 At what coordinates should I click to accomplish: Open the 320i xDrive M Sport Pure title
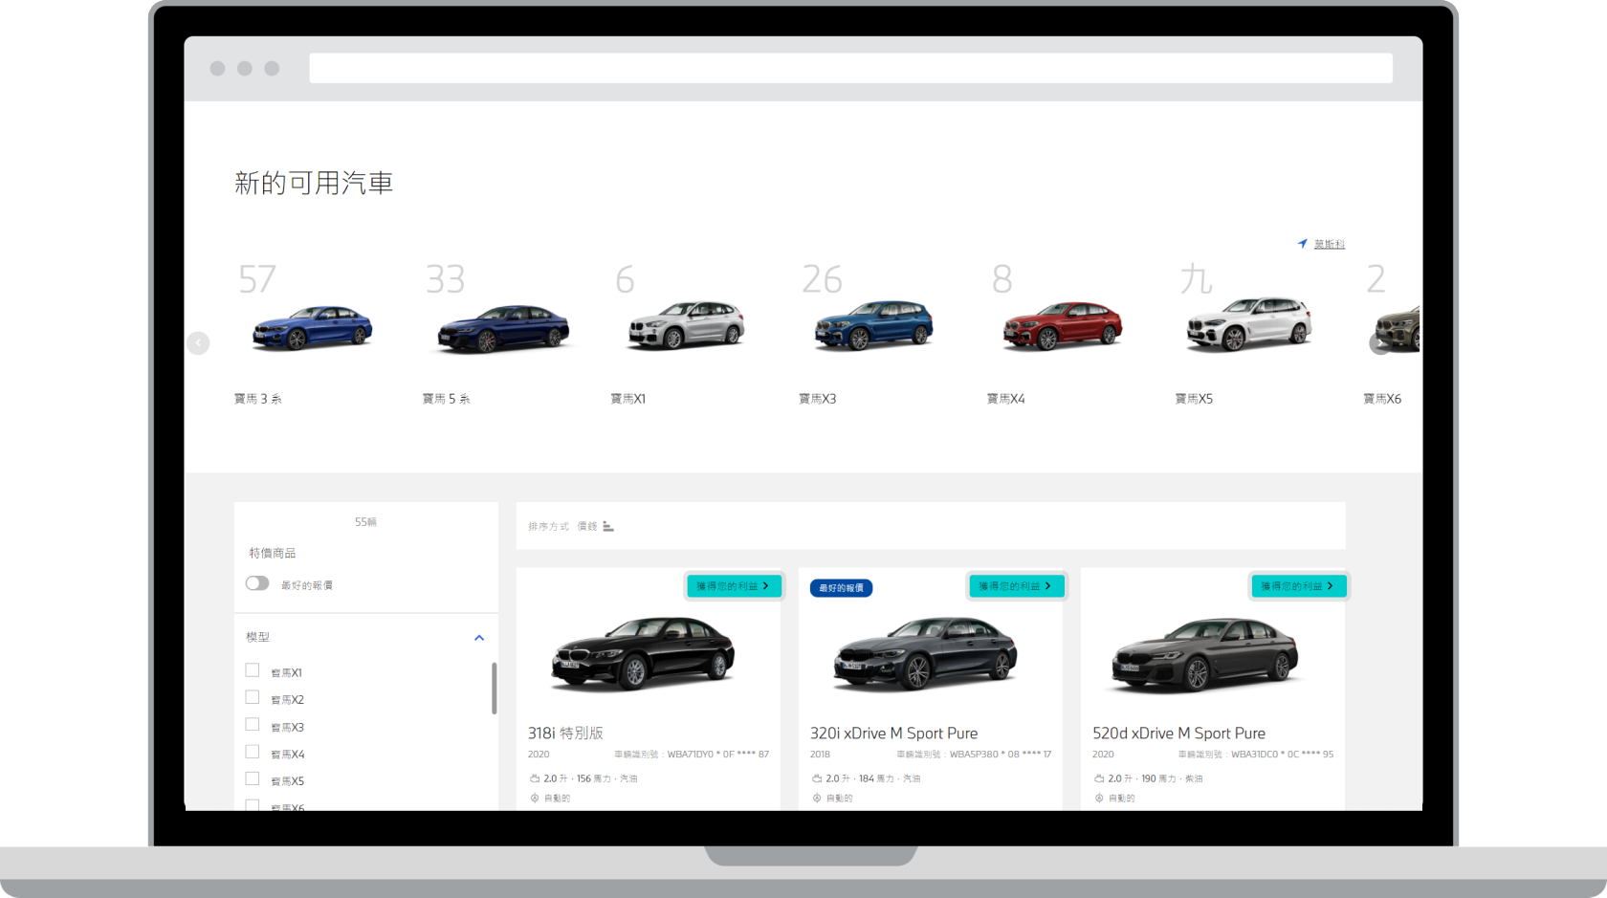click(x=894, y=734)
